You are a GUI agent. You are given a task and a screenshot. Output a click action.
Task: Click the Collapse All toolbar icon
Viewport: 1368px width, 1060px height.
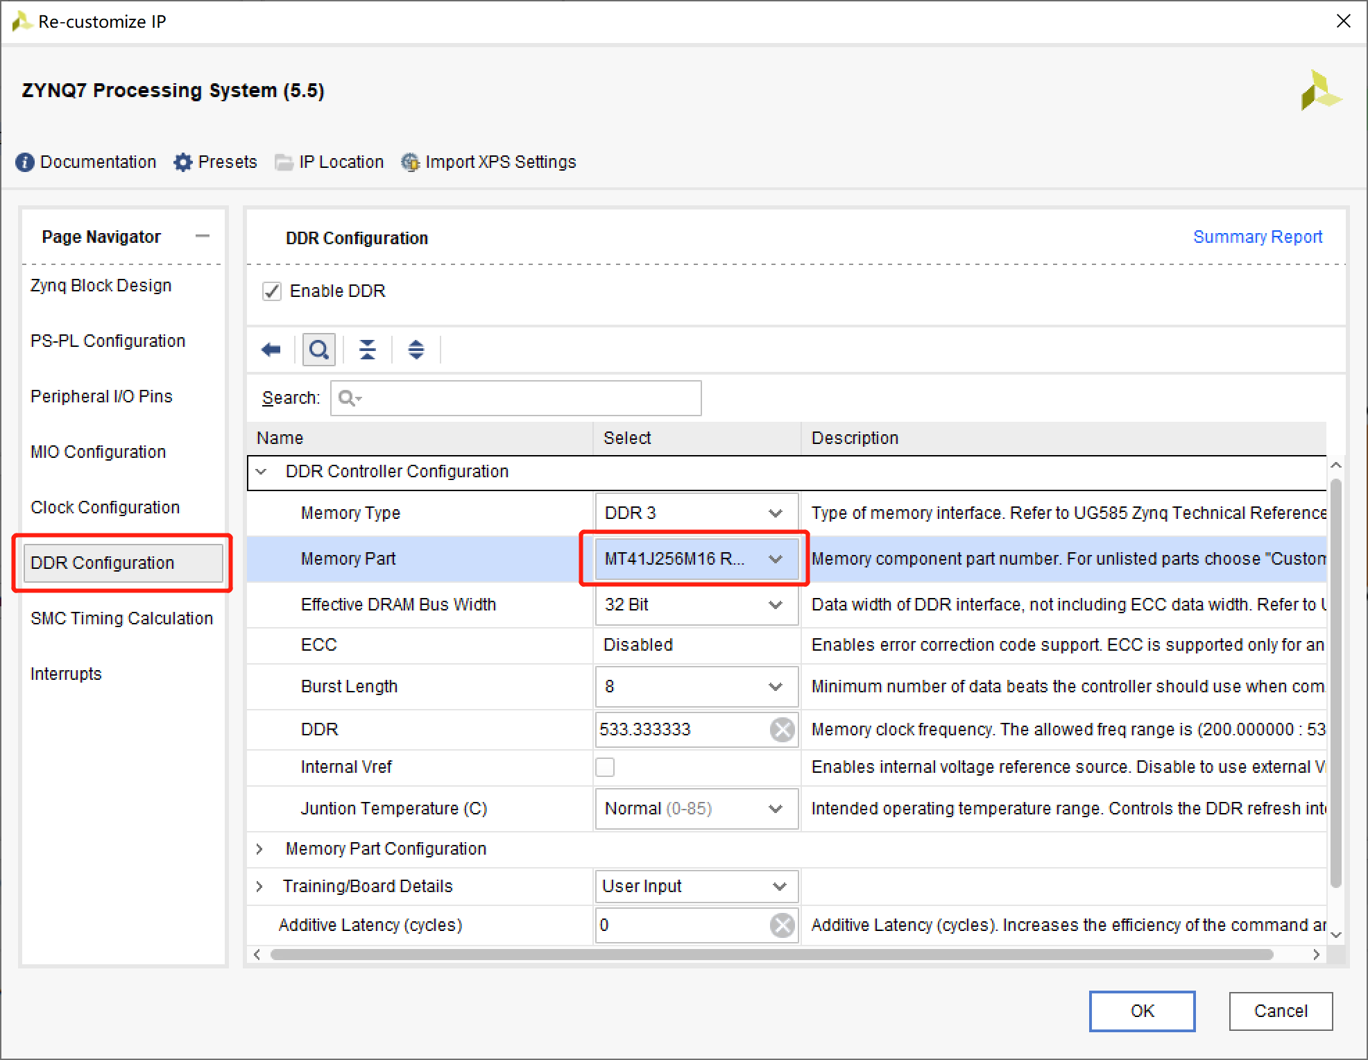[x=368, y=350]
